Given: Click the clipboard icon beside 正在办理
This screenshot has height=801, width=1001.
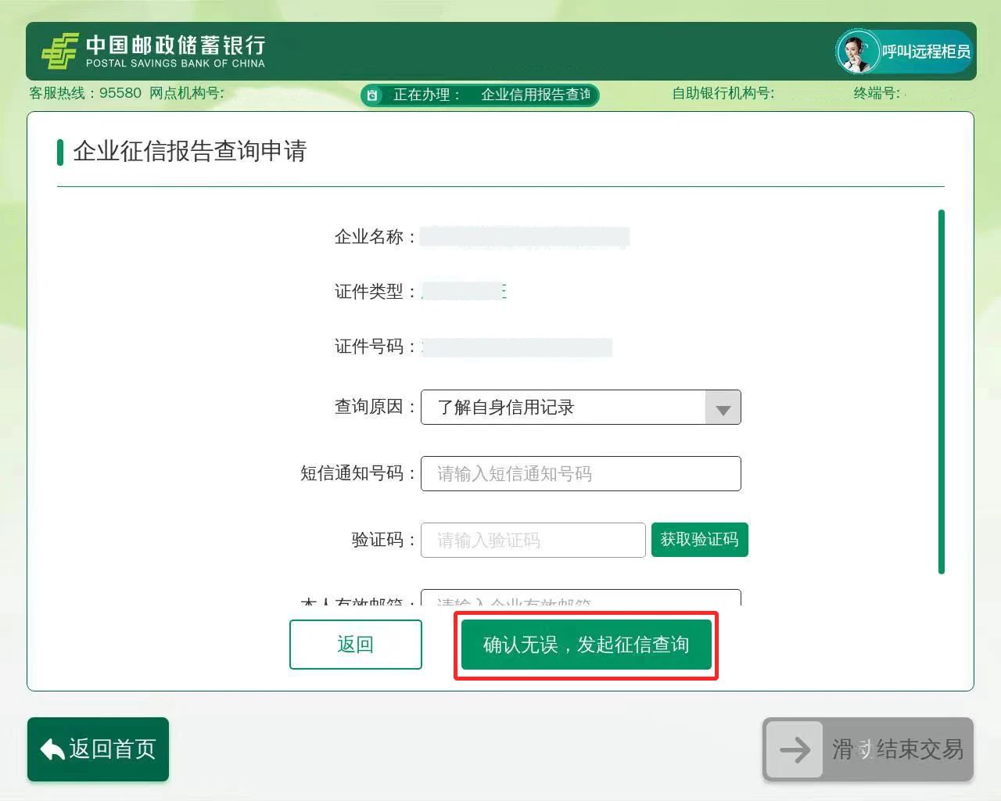Looking at the screenshot, I should coord(373,95).
